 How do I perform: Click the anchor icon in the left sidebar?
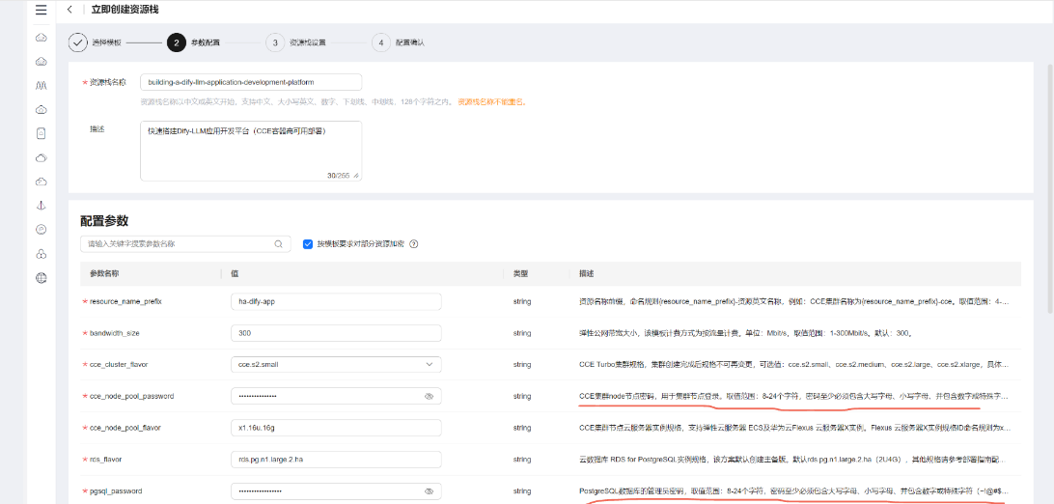41,206
